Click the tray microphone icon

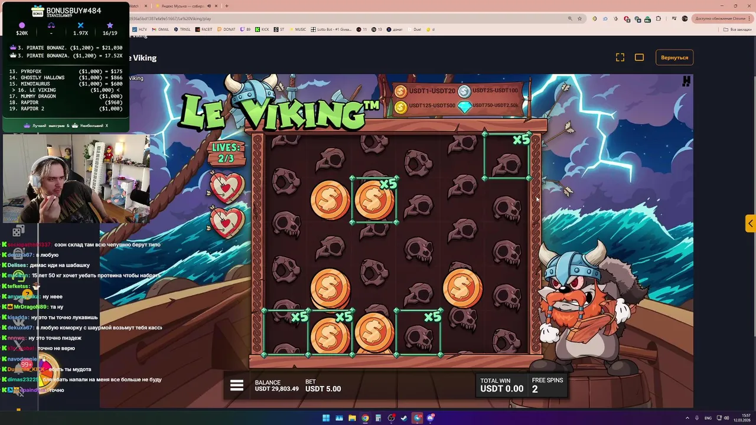click(x=696, y=418)
